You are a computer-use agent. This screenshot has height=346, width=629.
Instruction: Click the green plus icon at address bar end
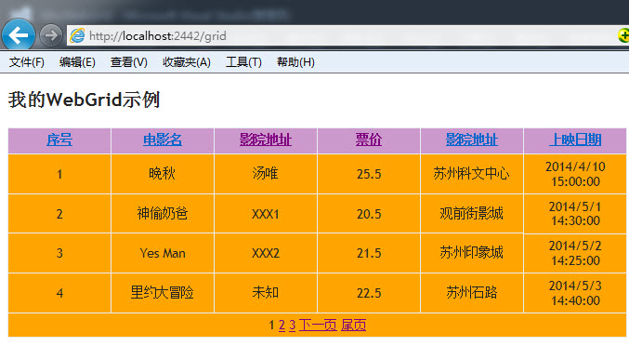[x=623, y=35]
